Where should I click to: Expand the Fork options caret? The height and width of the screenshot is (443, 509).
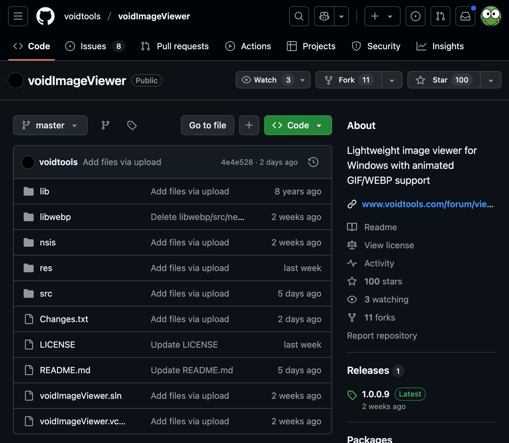(392, 80)
